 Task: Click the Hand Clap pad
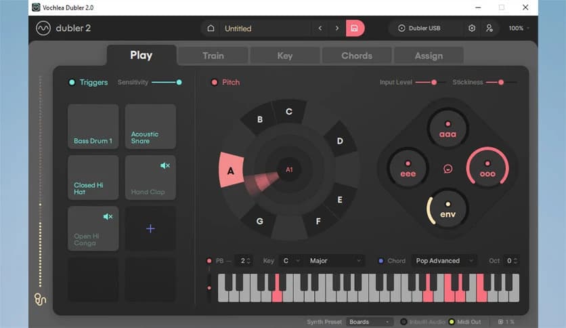tap(150, 178)
